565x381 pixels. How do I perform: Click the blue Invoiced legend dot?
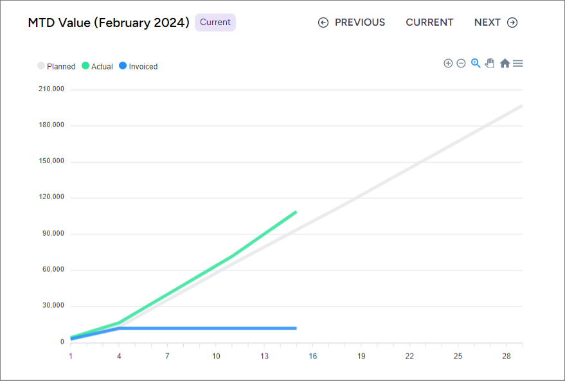(123, 66)
